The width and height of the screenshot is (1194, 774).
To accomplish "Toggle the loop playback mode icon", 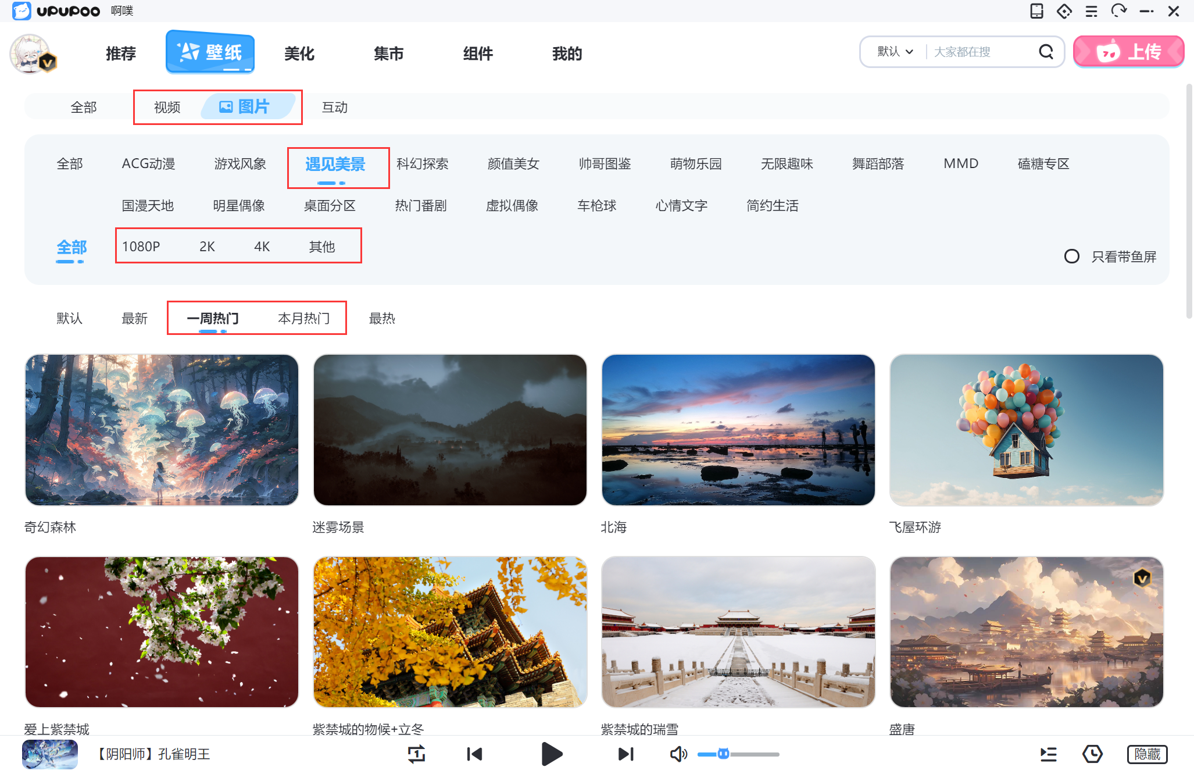I will [416, 754].
